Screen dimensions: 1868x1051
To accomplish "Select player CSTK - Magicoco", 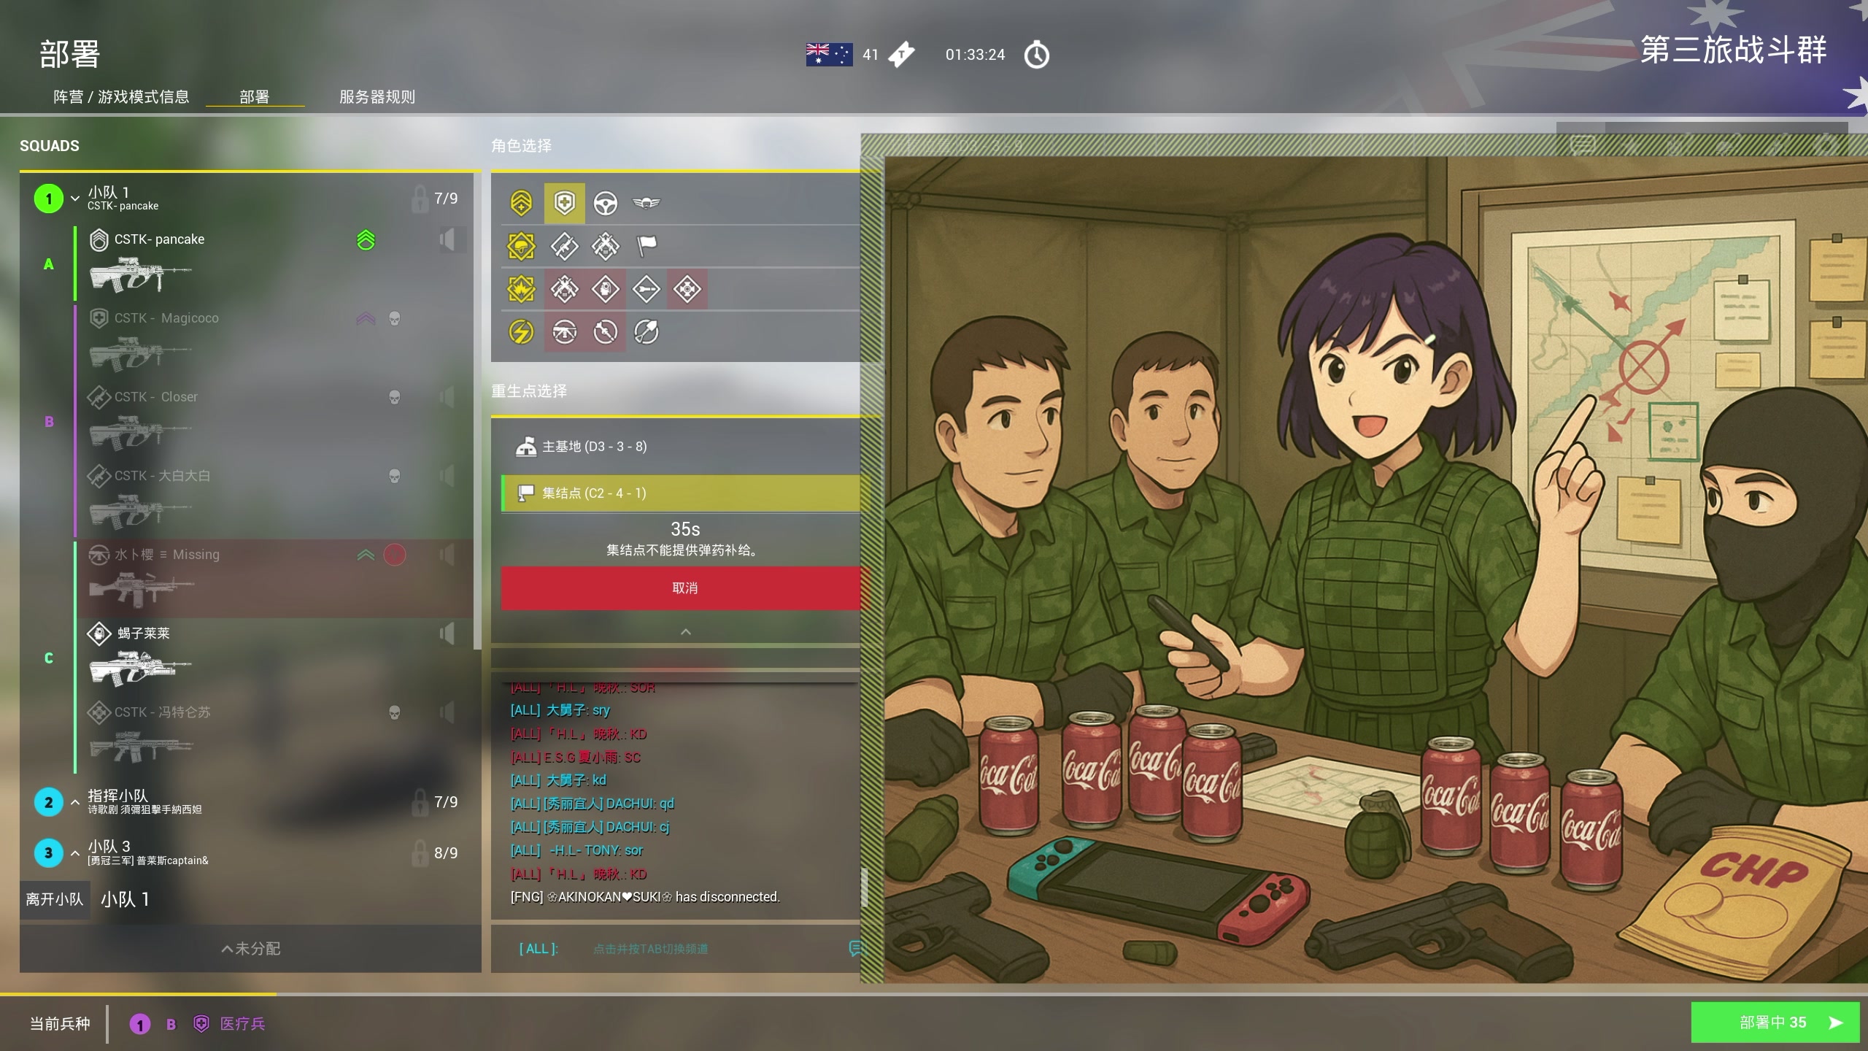I will (x=166, y=318).
